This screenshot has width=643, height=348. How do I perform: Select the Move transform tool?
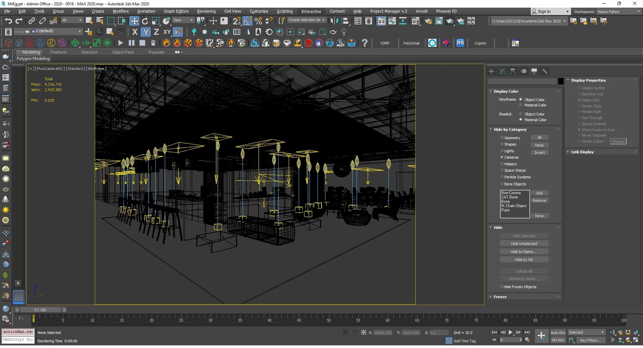coord(134,21)
